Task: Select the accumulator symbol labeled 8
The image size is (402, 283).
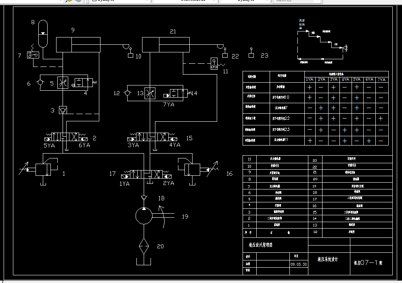Action: [x=43, y=33]
